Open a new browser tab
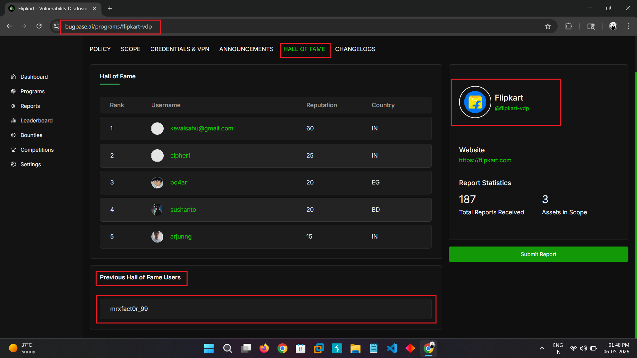Screen dimensions: 637x358 (110, 8)
